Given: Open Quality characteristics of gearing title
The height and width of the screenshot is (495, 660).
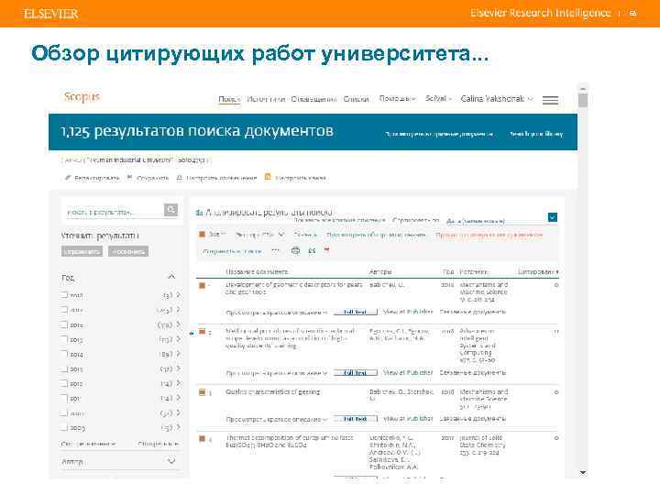Looking at the screenshot, I should click(273, 392).
